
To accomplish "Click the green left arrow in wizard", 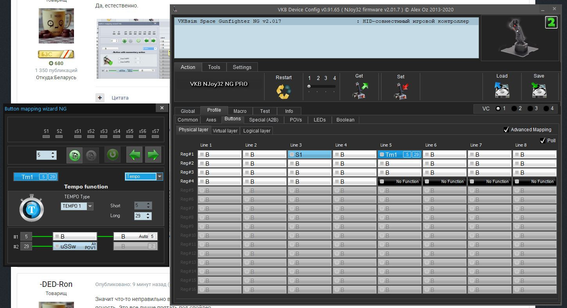I will click(x=134, y=155).
